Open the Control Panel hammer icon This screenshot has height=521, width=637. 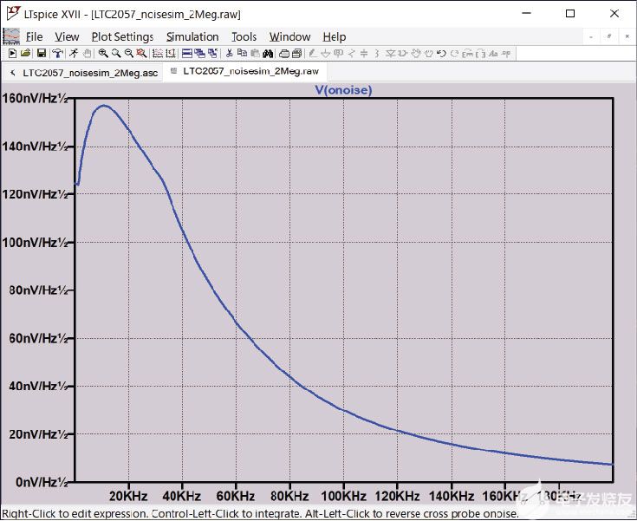click(x=58, y=53)
